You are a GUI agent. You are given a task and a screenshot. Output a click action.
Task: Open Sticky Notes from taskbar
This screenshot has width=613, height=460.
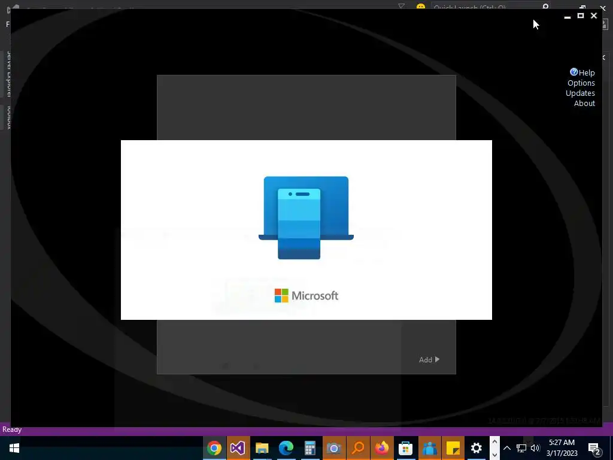click(453, 448)
